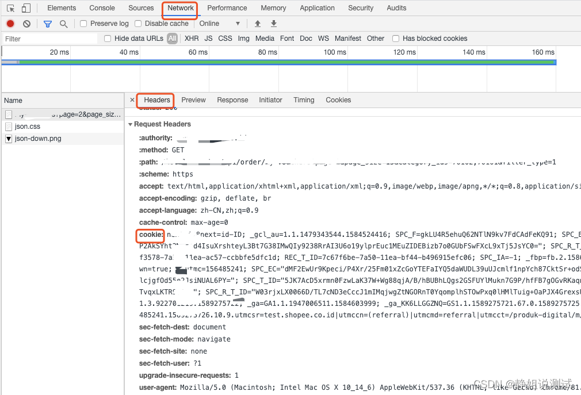The height and width of the screenshot is (395, 581).
Task: Click the page icon of the page=2&page_siz request
Action: (x=9, y=115)
